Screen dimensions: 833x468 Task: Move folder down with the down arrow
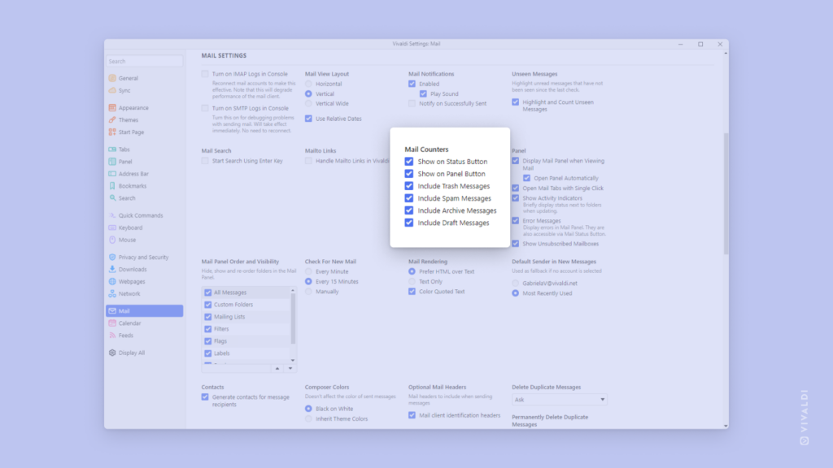tap(290, 368)
